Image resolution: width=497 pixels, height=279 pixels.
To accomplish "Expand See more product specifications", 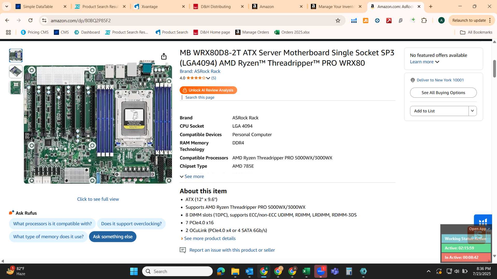I will [192, 176].
